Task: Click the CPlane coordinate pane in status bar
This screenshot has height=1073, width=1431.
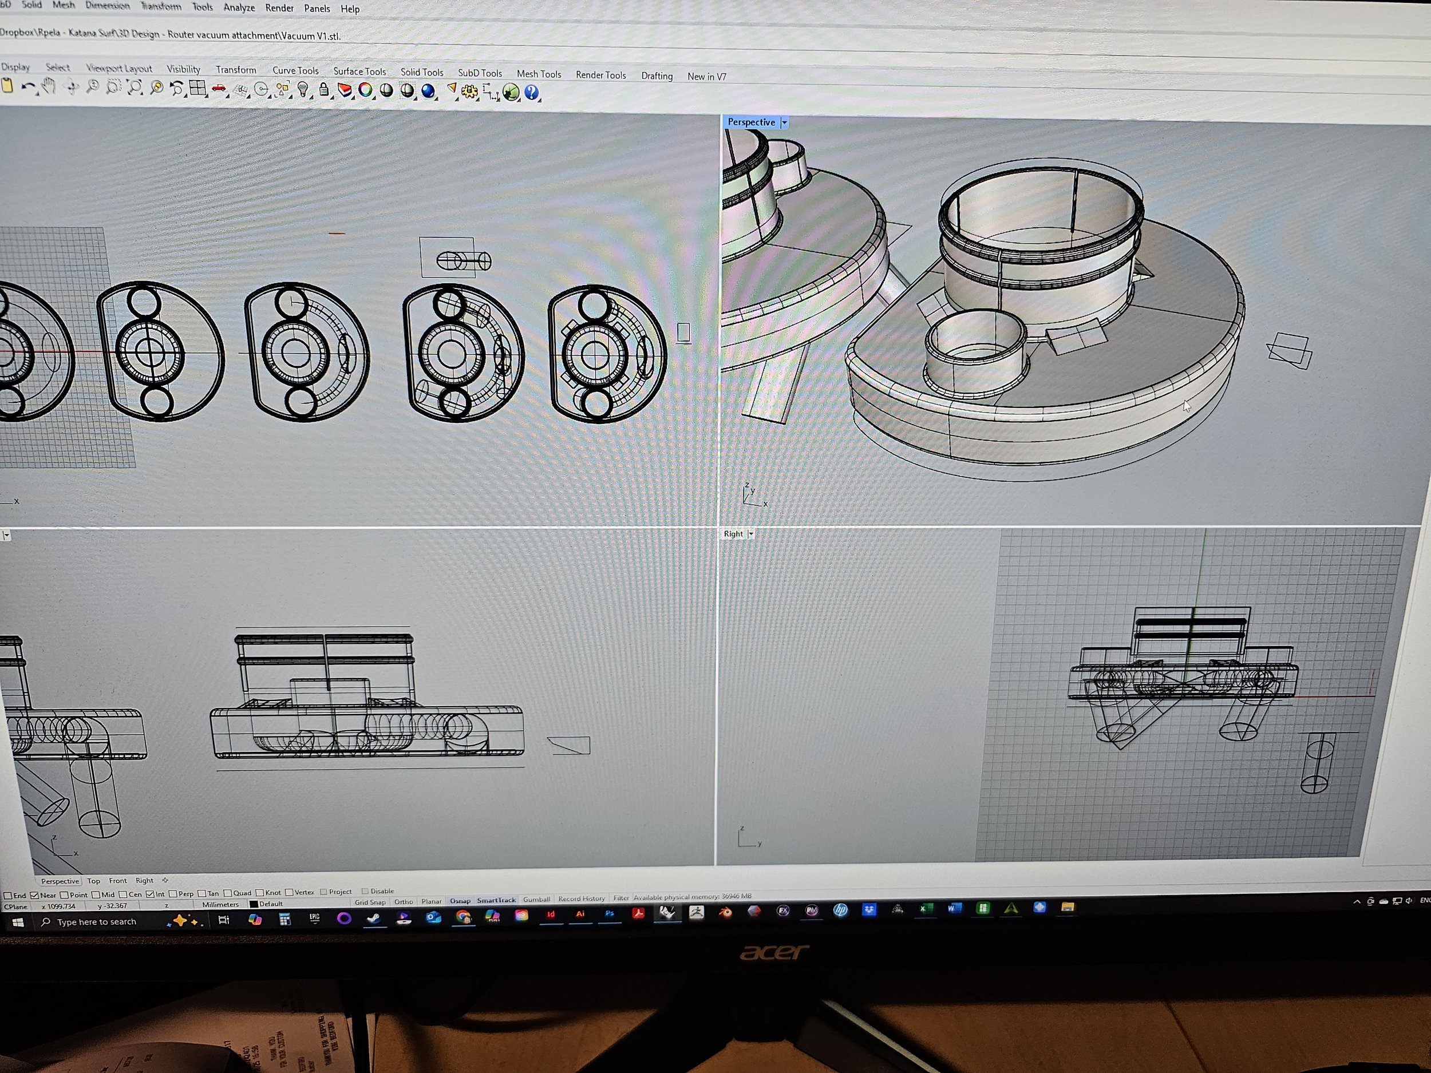Action: click(x=16, y=907)
